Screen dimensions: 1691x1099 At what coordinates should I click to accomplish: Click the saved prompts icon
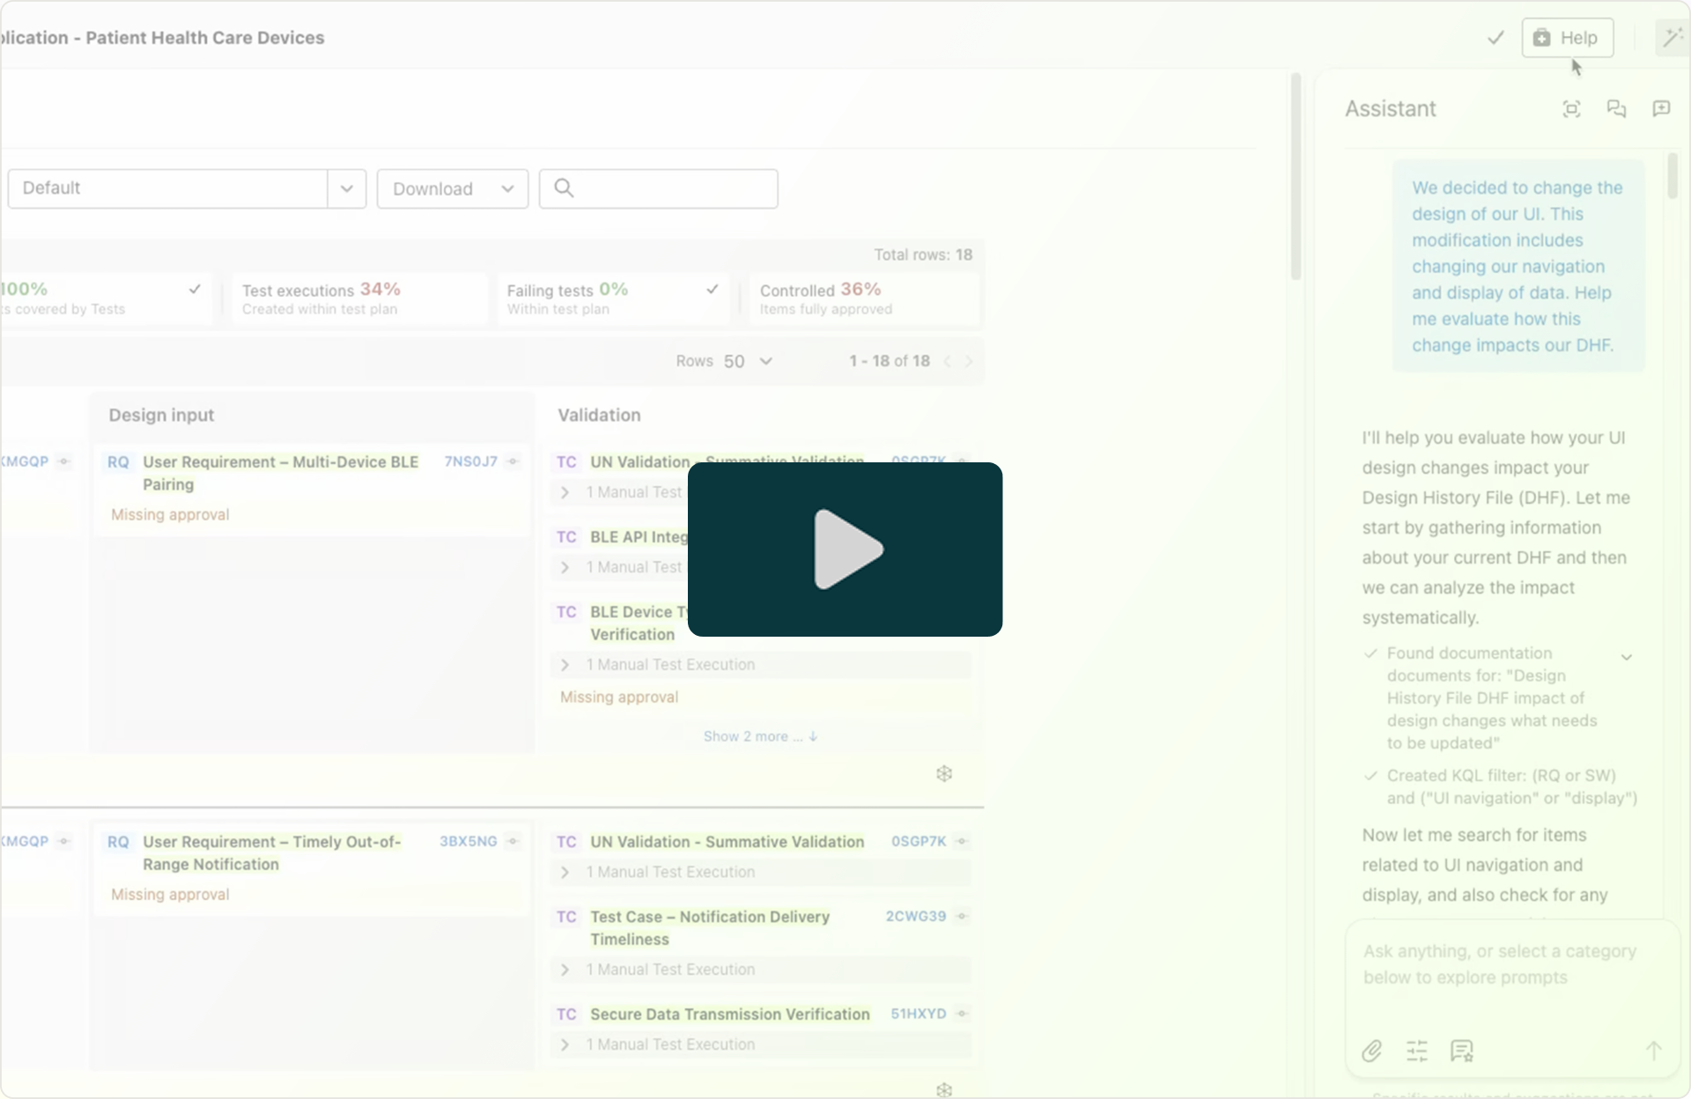pos(1462,1051)
